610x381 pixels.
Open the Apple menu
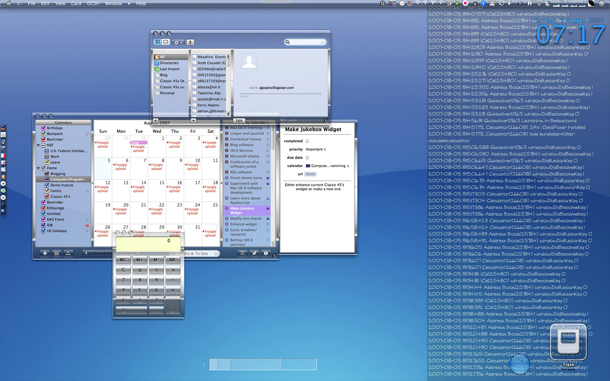[x=9, y=4]
